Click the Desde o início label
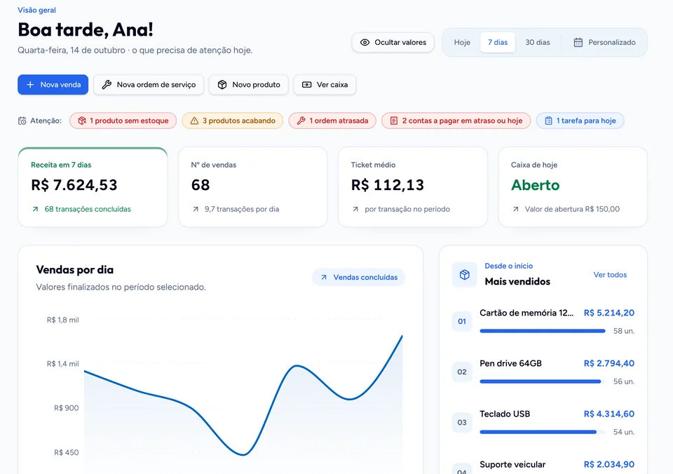Screen dimensions: 673x474 (x=509, y=266)
